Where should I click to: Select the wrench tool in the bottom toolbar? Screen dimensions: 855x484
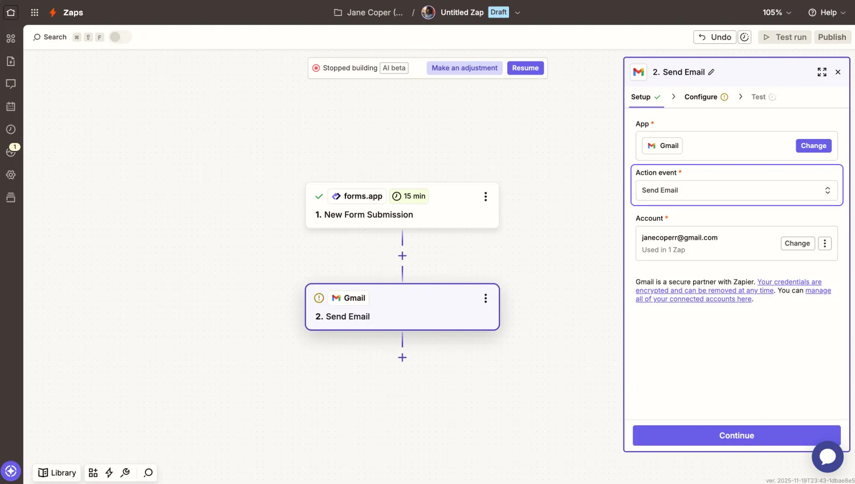coord(125,473)
